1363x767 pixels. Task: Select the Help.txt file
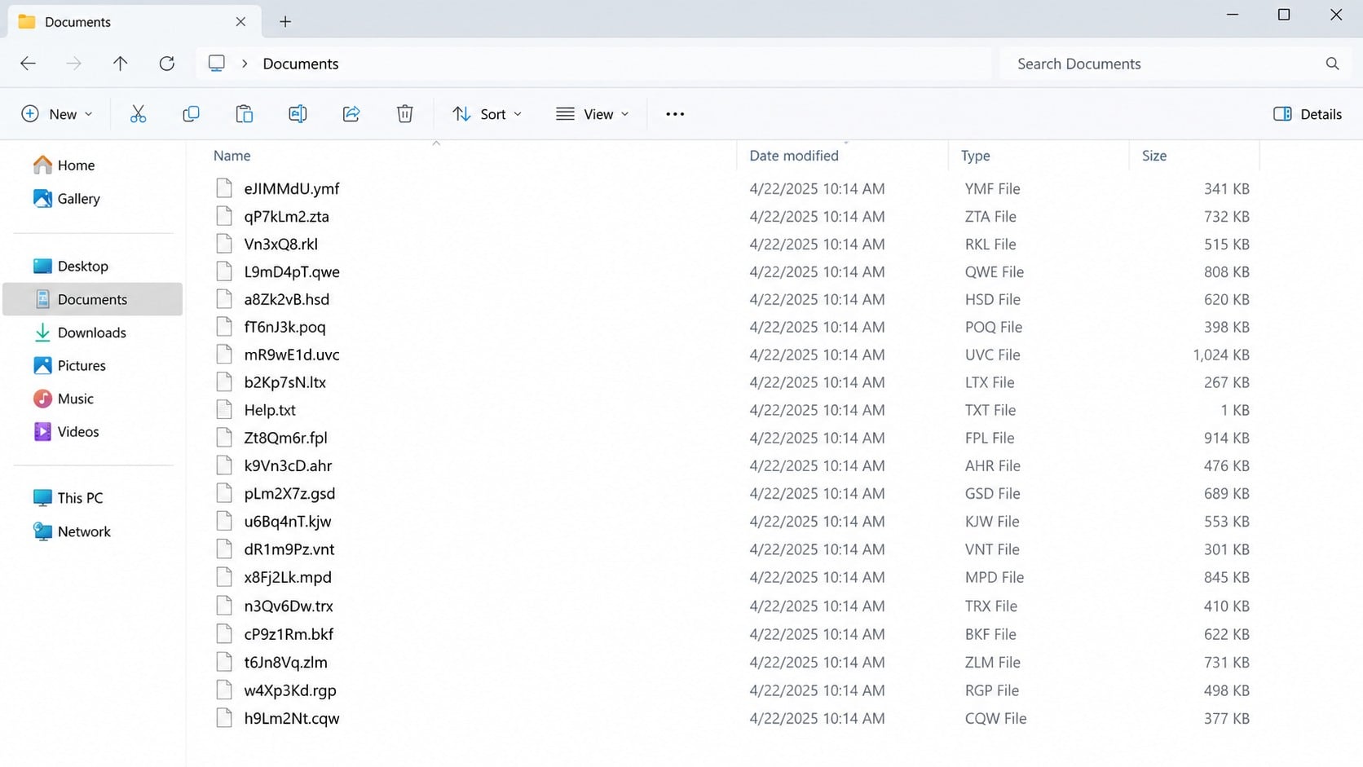pos(270,411)
